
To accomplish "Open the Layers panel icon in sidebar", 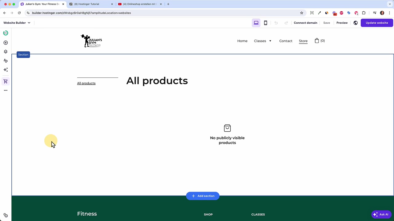I will pos(6,52).
